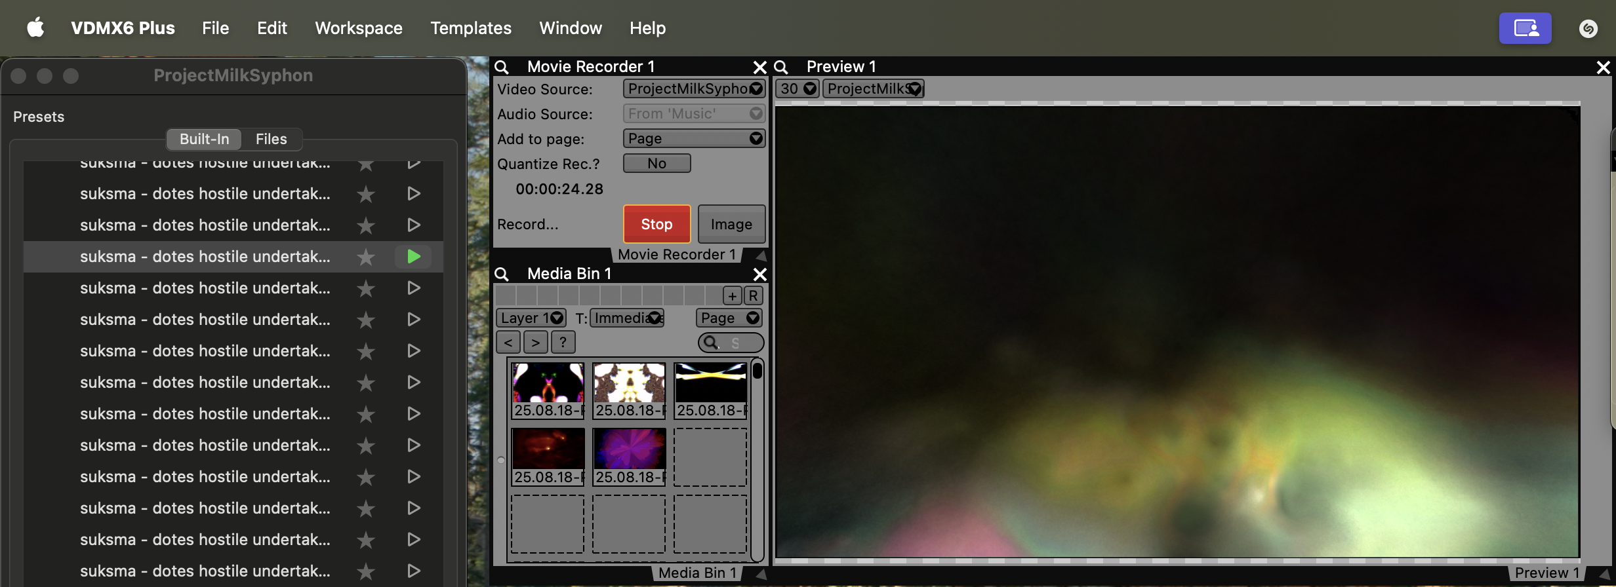Add a page with the + button
The height and width of the screenshot is (587, 1616).
(x=732, y=295)
